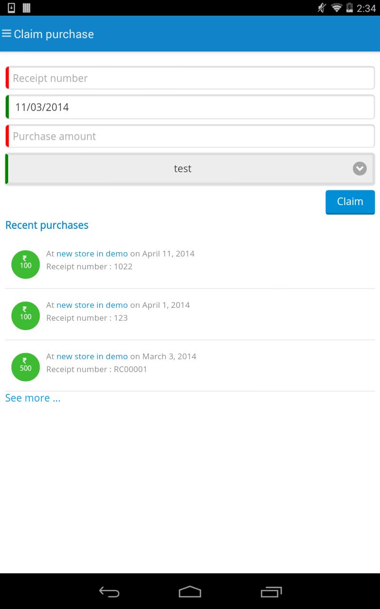Tap the green ₹500 badge for receipt RC00001
The height and width of the screenshot is (609, 380).
pyautogui.click(x=26, y=367)
